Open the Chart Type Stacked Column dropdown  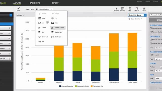point(44,9)
